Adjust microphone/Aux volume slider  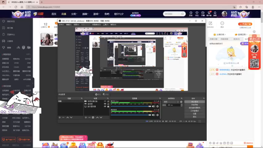131,106
